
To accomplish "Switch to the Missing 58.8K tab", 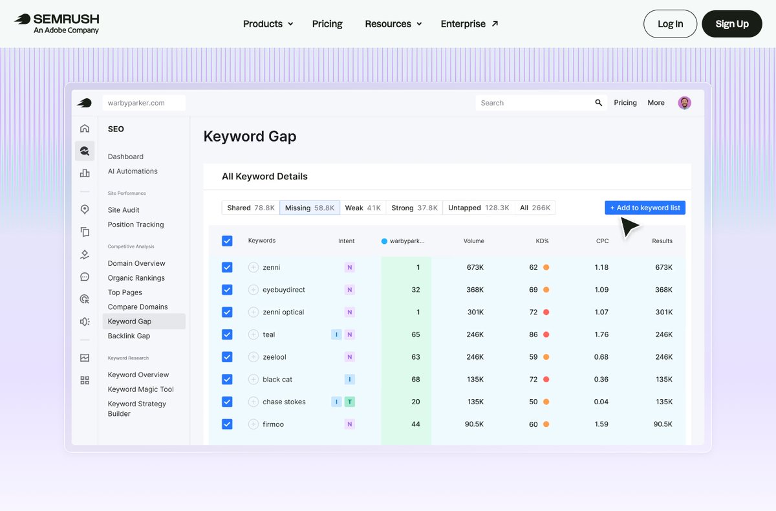I will tap(310, 208).
